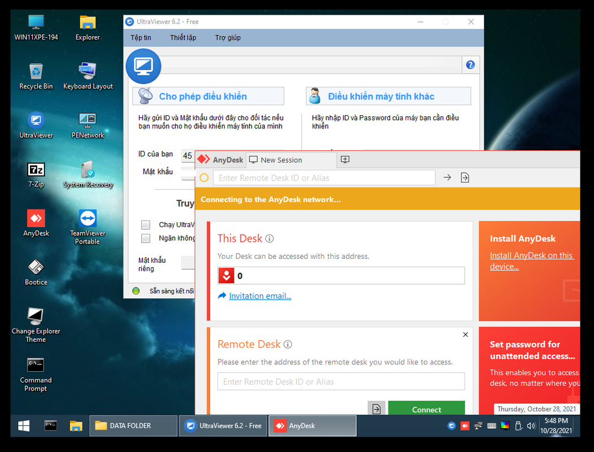Viewport: 594px width, 452px height.
Task: Click the USB safely remove tray icon
Action: coord(518,426)
